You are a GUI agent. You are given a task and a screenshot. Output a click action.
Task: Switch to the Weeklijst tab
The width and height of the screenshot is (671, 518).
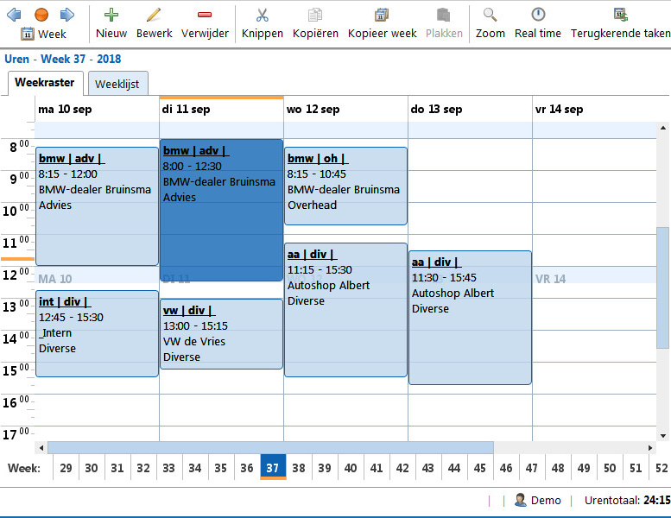(117, 85)
